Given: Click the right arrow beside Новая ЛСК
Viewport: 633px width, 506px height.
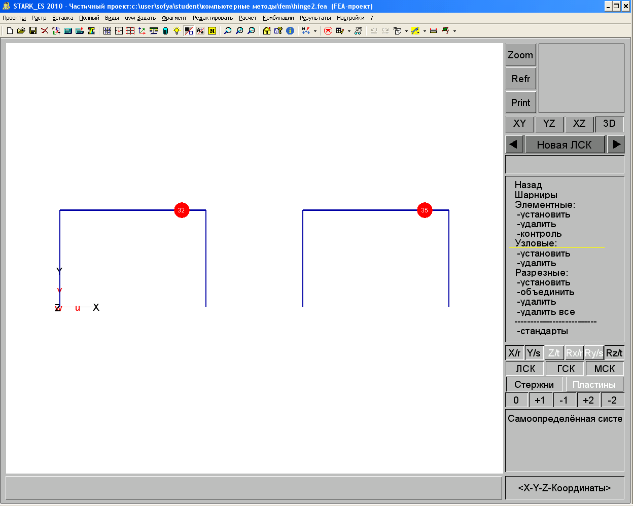Looking at the screenshot, I should [616, 144].
